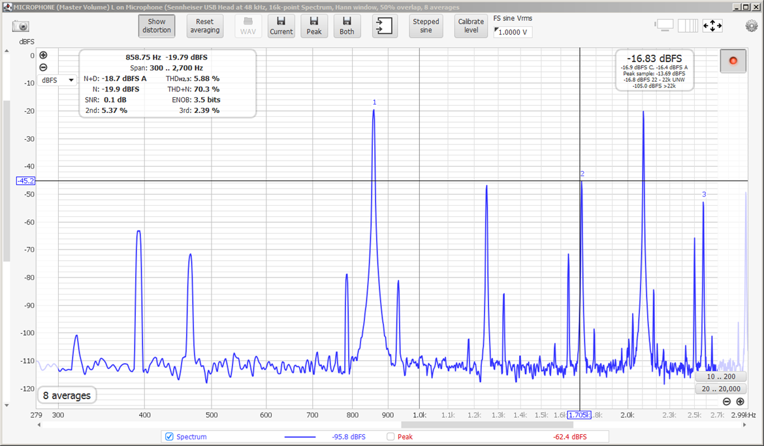Enable the Peak trace checkbox

(x=390, y=436)
